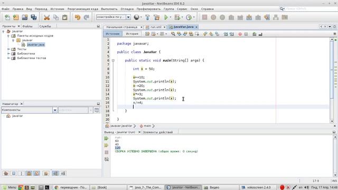
Task: Click the first filter icon in Navigator bottom toolbar
Action: tap(6, 173)
